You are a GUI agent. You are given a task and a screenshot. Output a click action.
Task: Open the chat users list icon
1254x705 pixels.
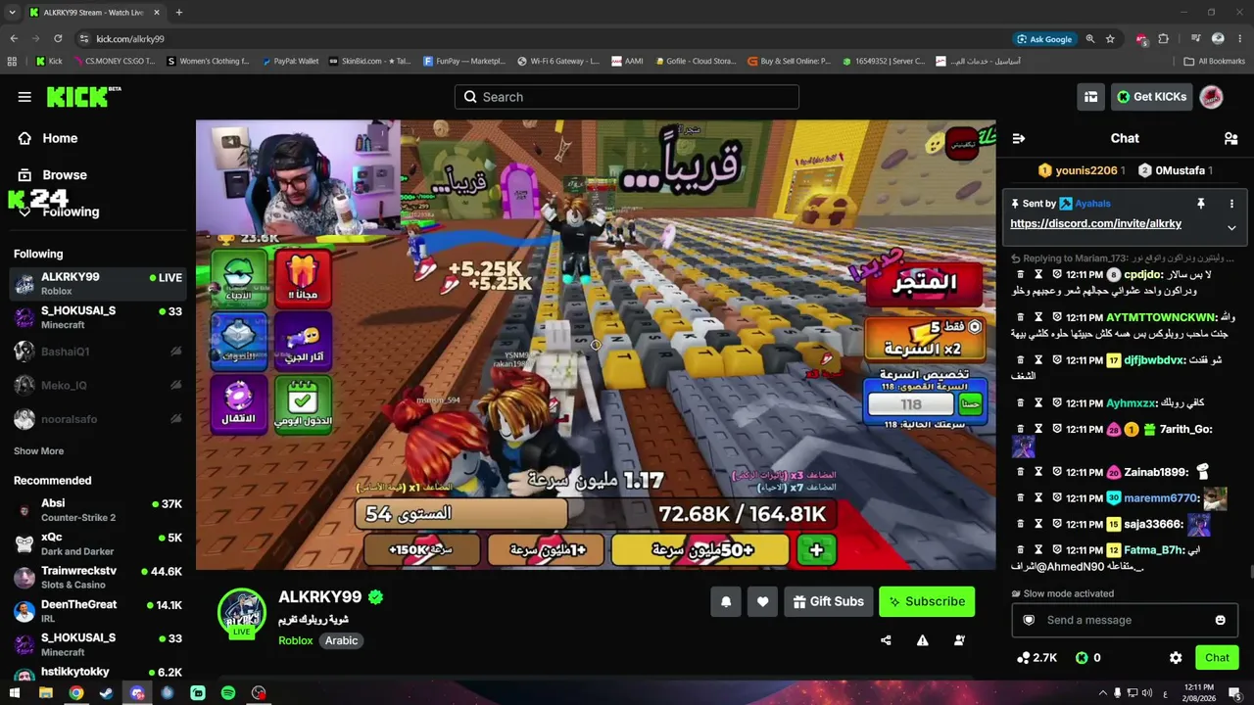click(x=1230, y=138)
